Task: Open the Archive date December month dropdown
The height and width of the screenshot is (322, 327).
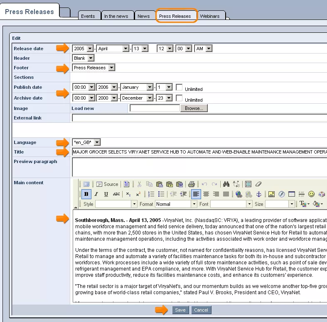Action: coord(137,98)
